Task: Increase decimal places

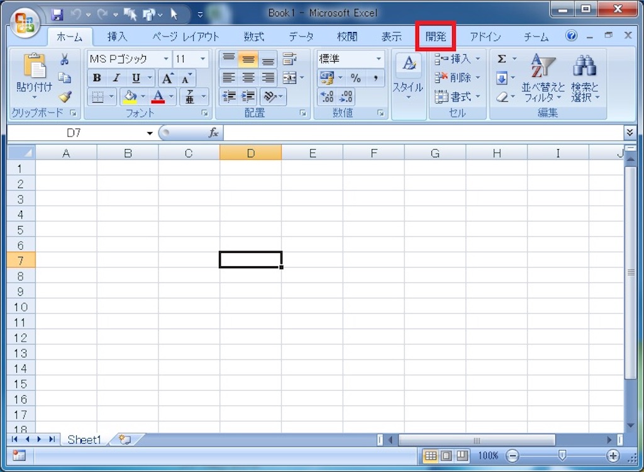Action: pos(327,97)
